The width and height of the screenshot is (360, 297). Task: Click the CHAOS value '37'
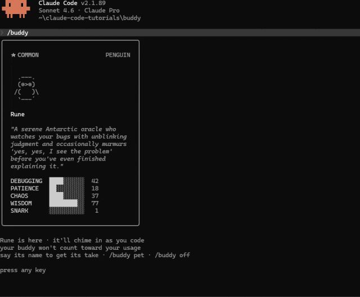pos(95,196)
